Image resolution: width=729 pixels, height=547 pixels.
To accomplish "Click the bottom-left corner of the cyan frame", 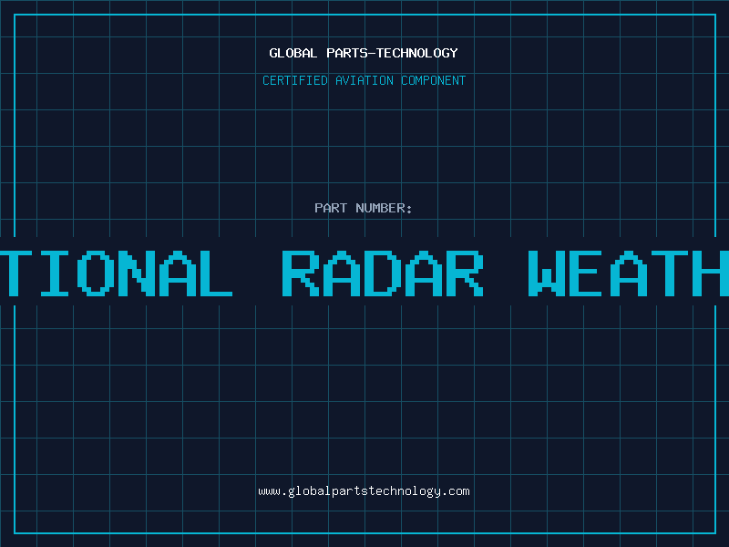I will 15,533.
